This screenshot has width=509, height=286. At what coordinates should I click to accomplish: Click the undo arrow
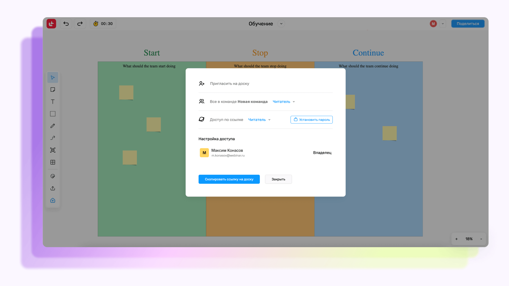(66, 24)
